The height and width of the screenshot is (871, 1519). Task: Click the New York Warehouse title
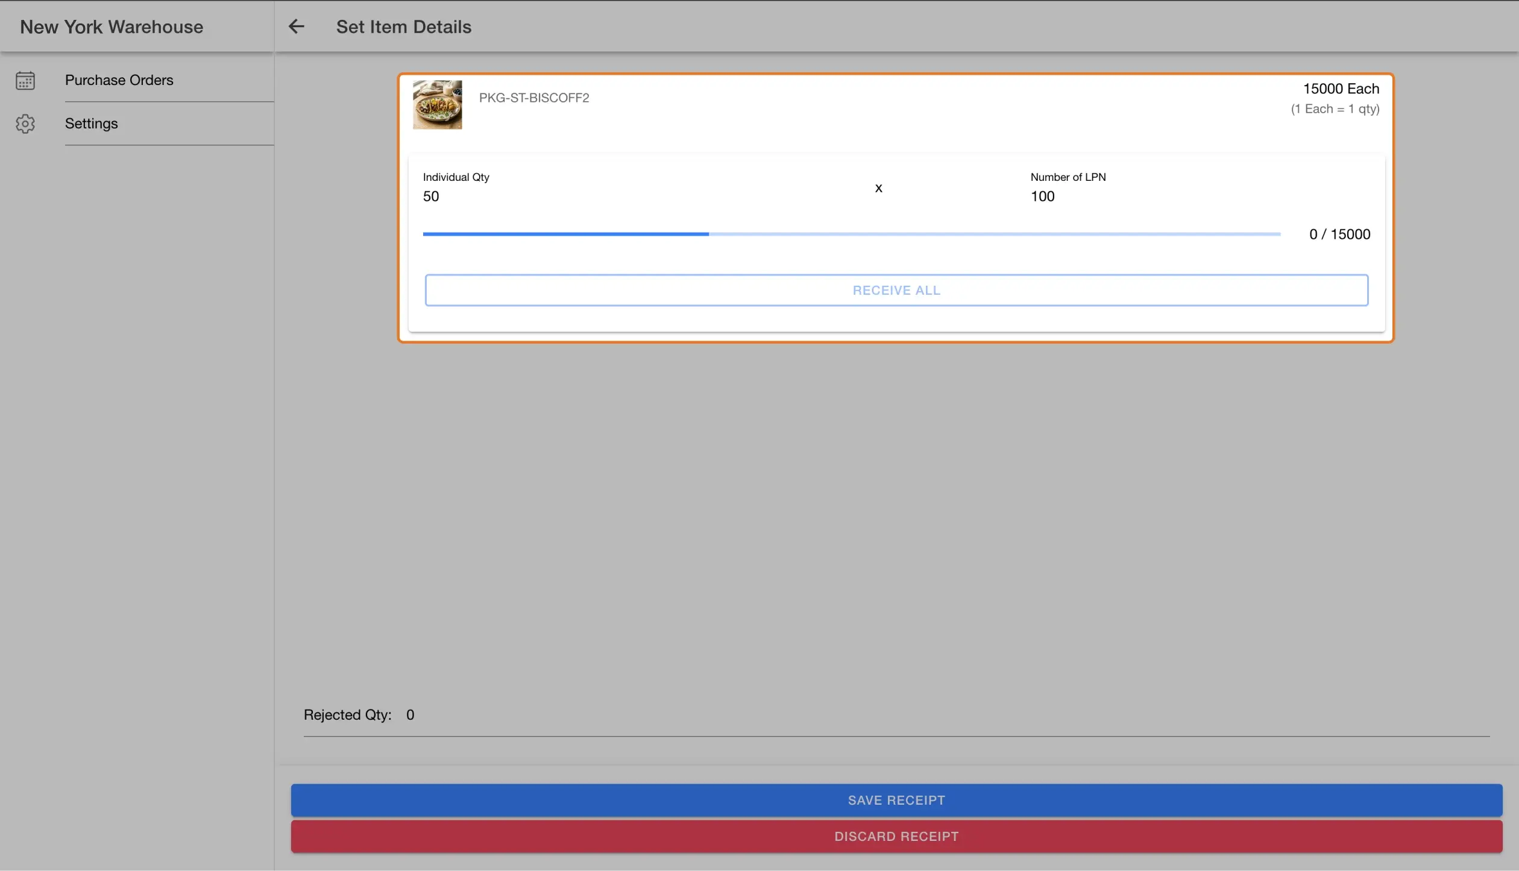coord(112,27)
